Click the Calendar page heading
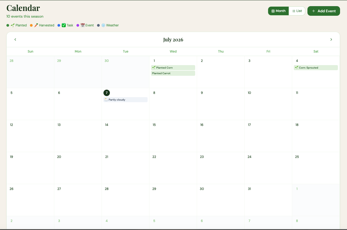347x230 pixels. (23, 8)
